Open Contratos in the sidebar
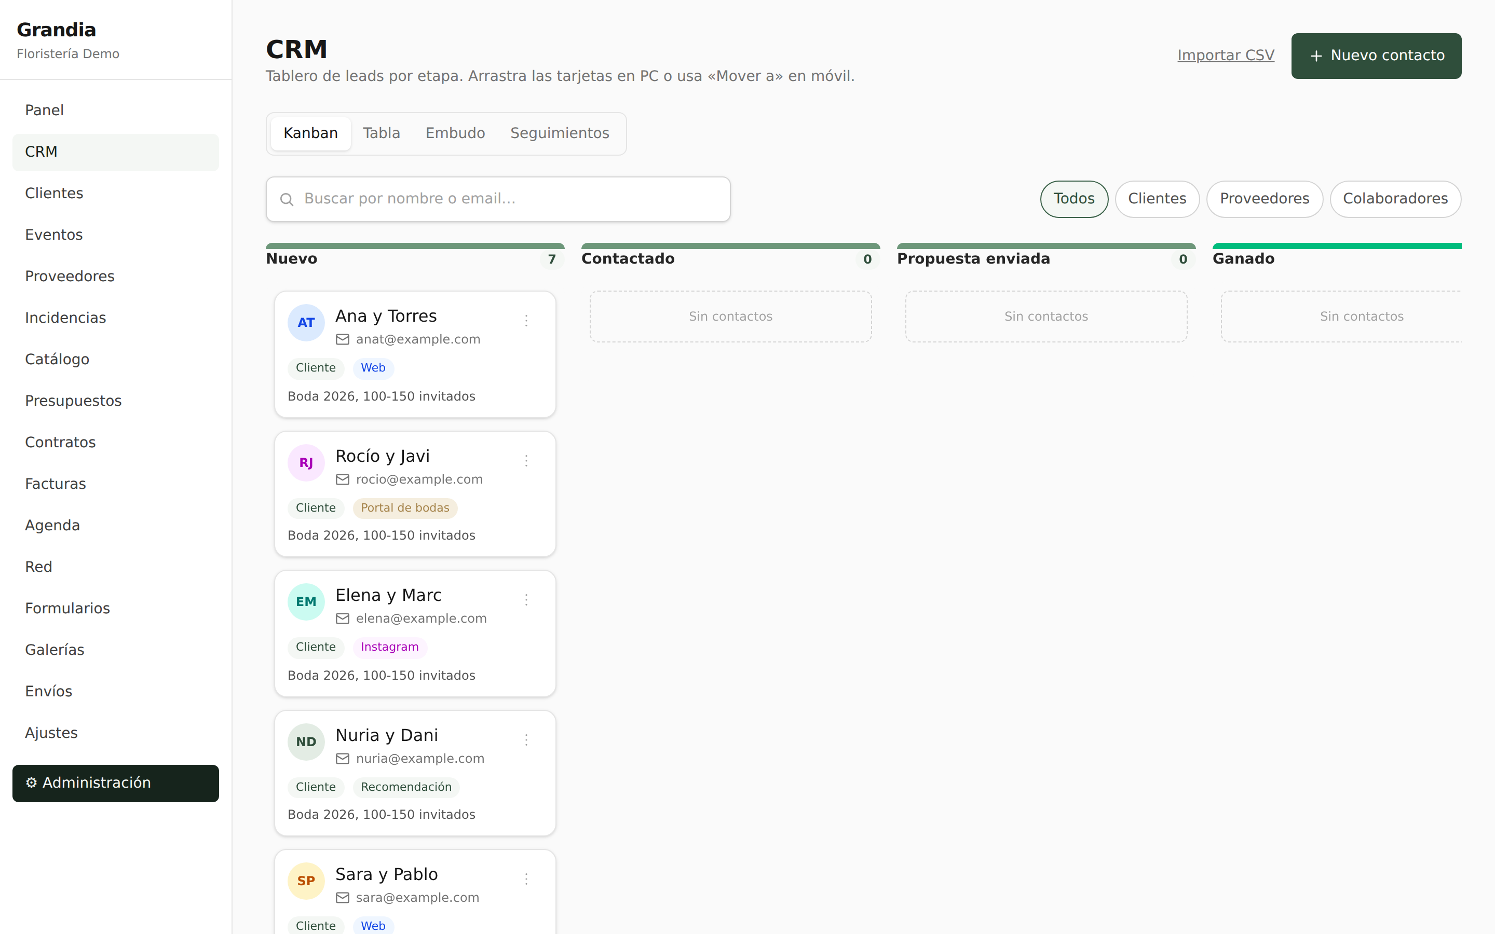1495x934 pixels. point(116,442)
